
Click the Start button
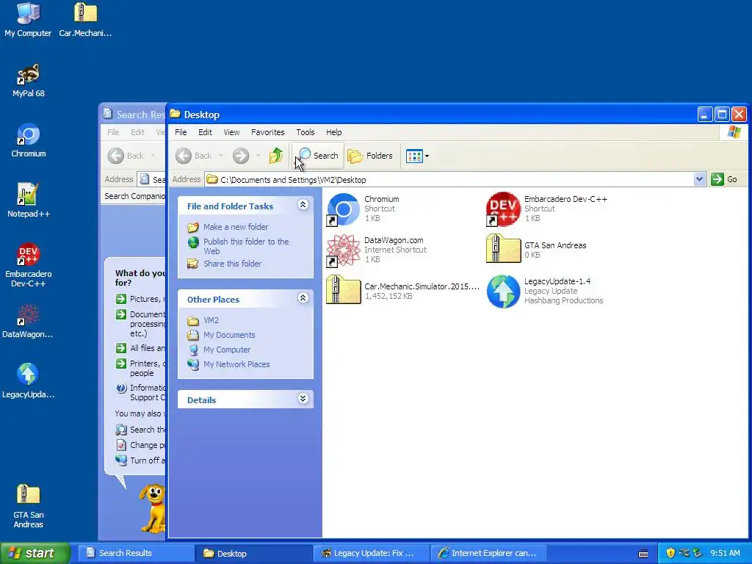pos(35,553)
